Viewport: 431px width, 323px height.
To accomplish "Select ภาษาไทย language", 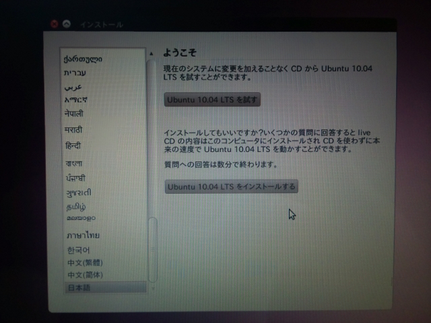I will pyautogui.click(x=83, y=235).
